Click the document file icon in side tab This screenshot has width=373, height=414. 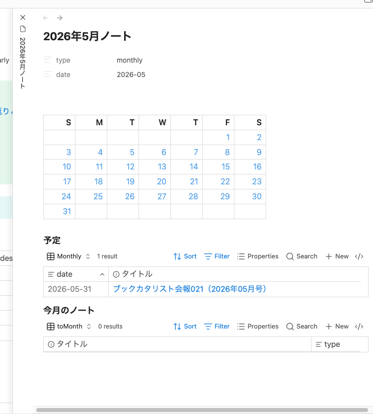pyautogui.click(x=23, y=29)
